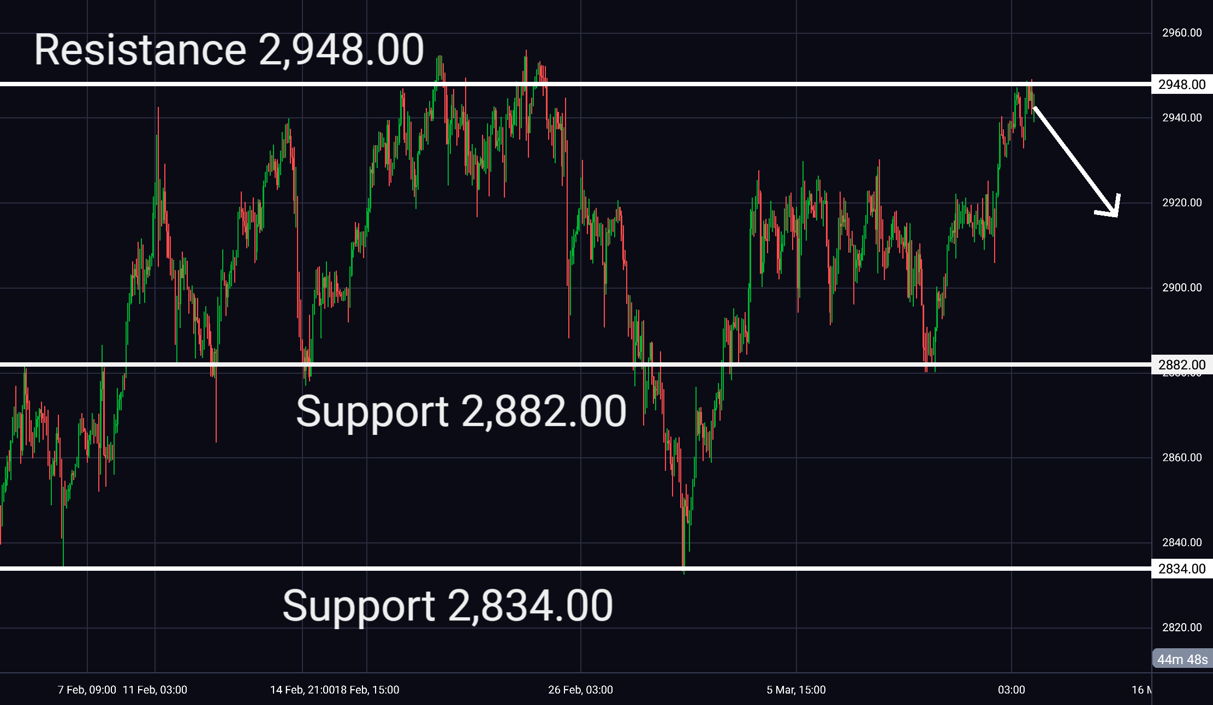Click the 26 Feb, 03:00 time label
Screen dimensions: 1213x705
point(580,690)
